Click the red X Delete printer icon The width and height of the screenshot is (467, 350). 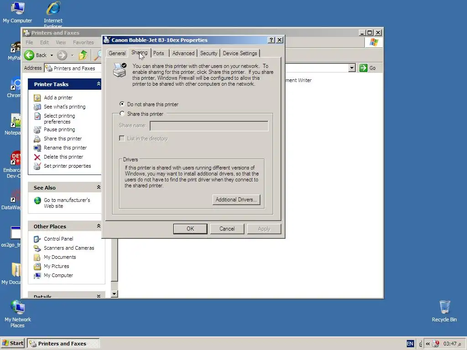click(37, 157)
